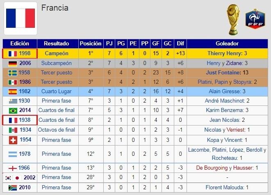Viewport: 271px width, 195px height.
Task: Click the Swiss flag beside 1954
Action: (x=12, y=140)
